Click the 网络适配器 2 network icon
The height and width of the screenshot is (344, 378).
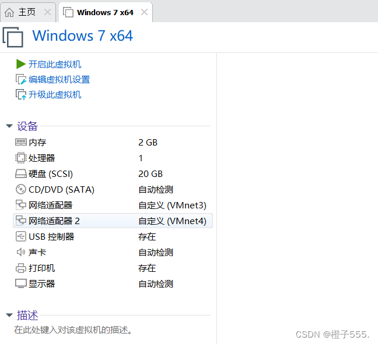pyautogui.click(x=21, y=221)
